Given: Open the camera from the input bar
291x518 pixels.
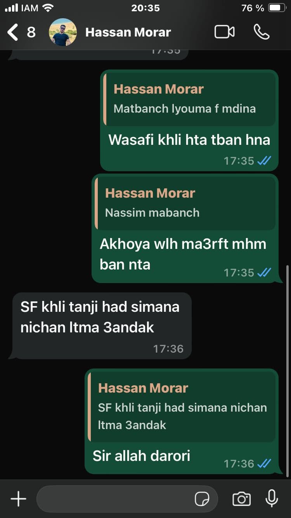Looking at the screenshot, I should click(x=241, y=499).
